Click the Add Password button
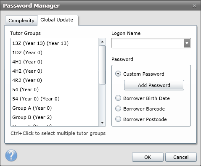The height and width of the screenshot is (166, 201). [154, 85]
